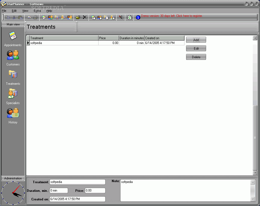
Task: Click the printer icon in toolbar
Action: [x=35, y=17]
